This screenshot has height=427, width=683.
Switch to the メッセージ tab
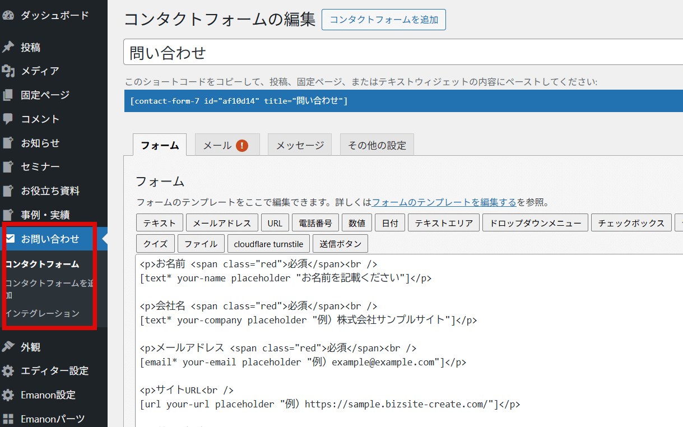(300, 145)
